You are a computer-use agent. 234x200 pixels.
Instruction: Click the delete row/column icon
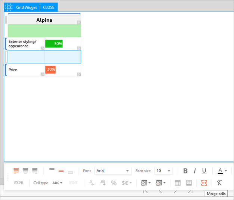[x=159, y=183]
